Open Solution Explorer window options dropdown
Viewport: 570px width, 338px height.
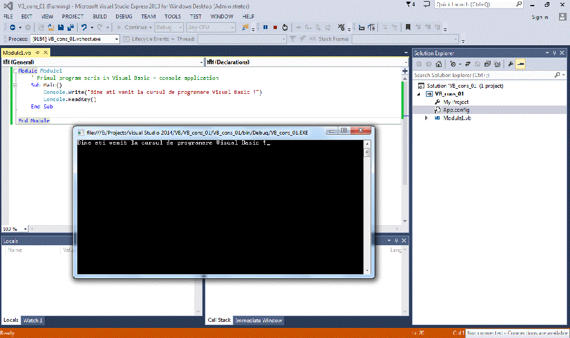pos(547,53)
